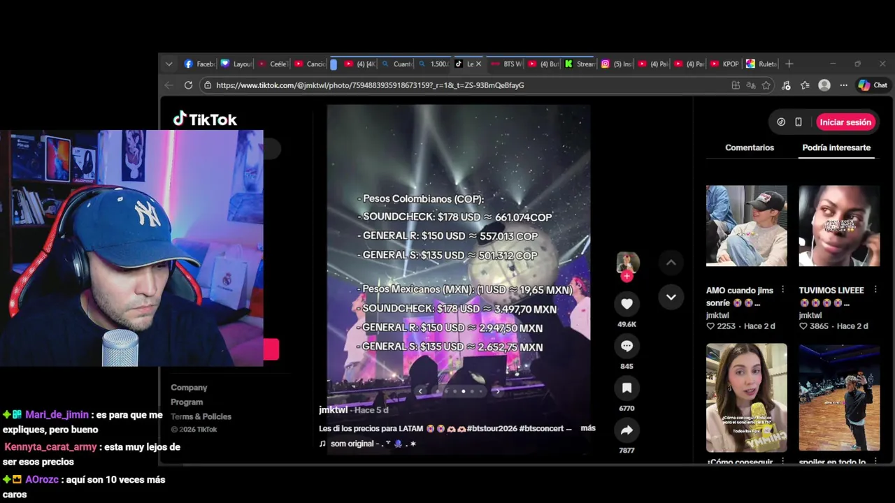895x503 pixels.
Task: Switch to the Canción YouTube tab
Action: point(310,64)
